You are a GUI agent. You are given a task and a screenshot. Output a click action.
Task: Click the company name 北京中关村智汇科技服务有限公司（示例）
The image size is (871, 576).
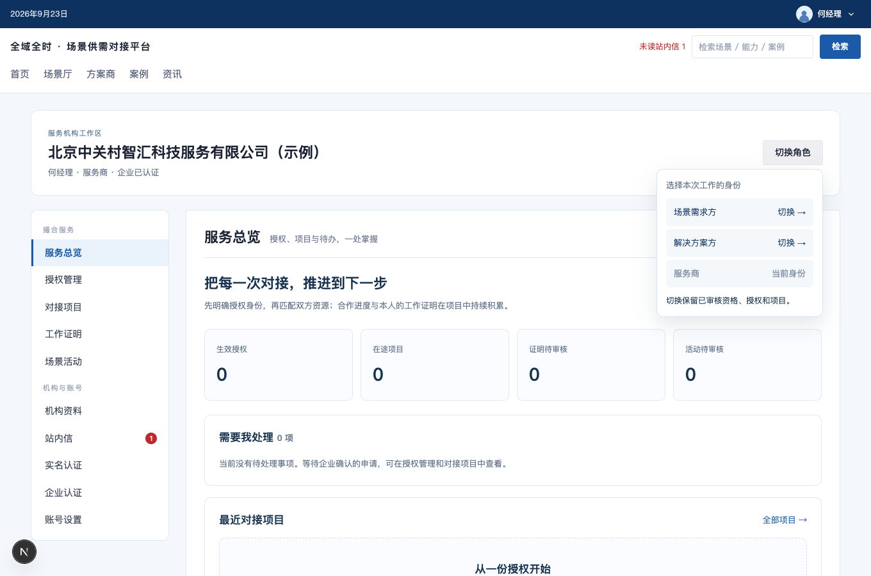click(186, 152)
